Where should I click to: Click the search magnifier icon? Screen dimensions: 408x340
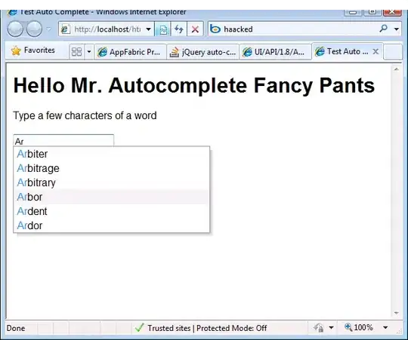384,29
